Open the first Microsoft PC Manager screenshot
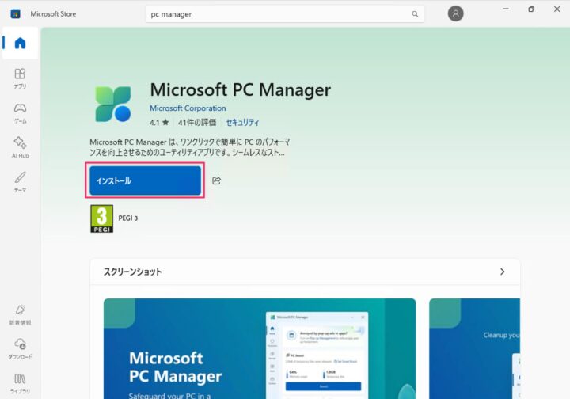 [x=260, y=348]
